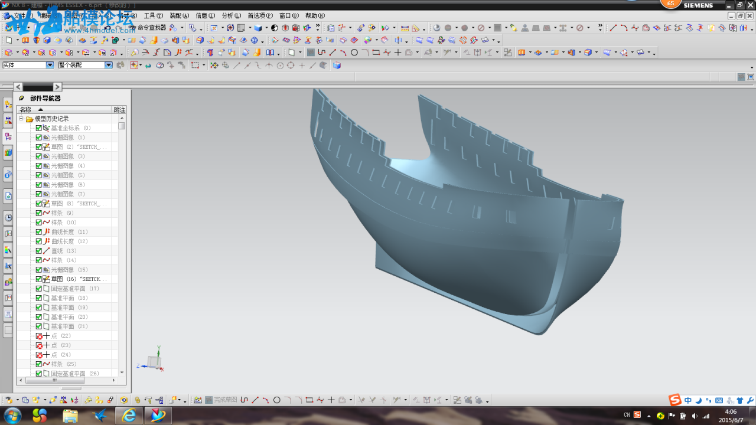Image resolution: width=756 pixels, height=425 pixels.
Task: Open the 首选项(P) menu
Action: pyautogui.click(x=260, y=16)
